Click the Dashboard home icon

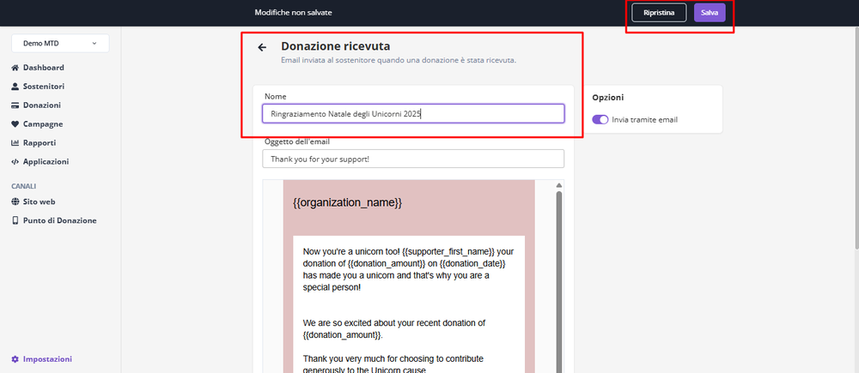tap(15, 68)
